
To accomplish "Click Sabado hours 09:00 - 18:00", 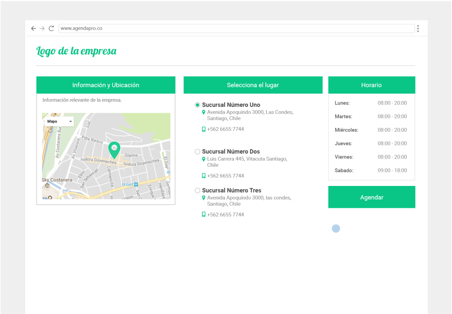I will pos(392,171).
